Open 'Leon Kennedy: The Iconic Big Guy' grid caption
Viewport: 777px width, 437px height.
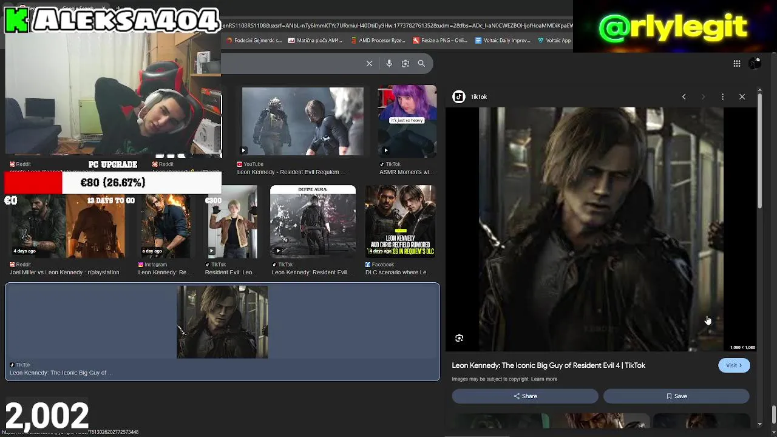click(x=61, y=373)
